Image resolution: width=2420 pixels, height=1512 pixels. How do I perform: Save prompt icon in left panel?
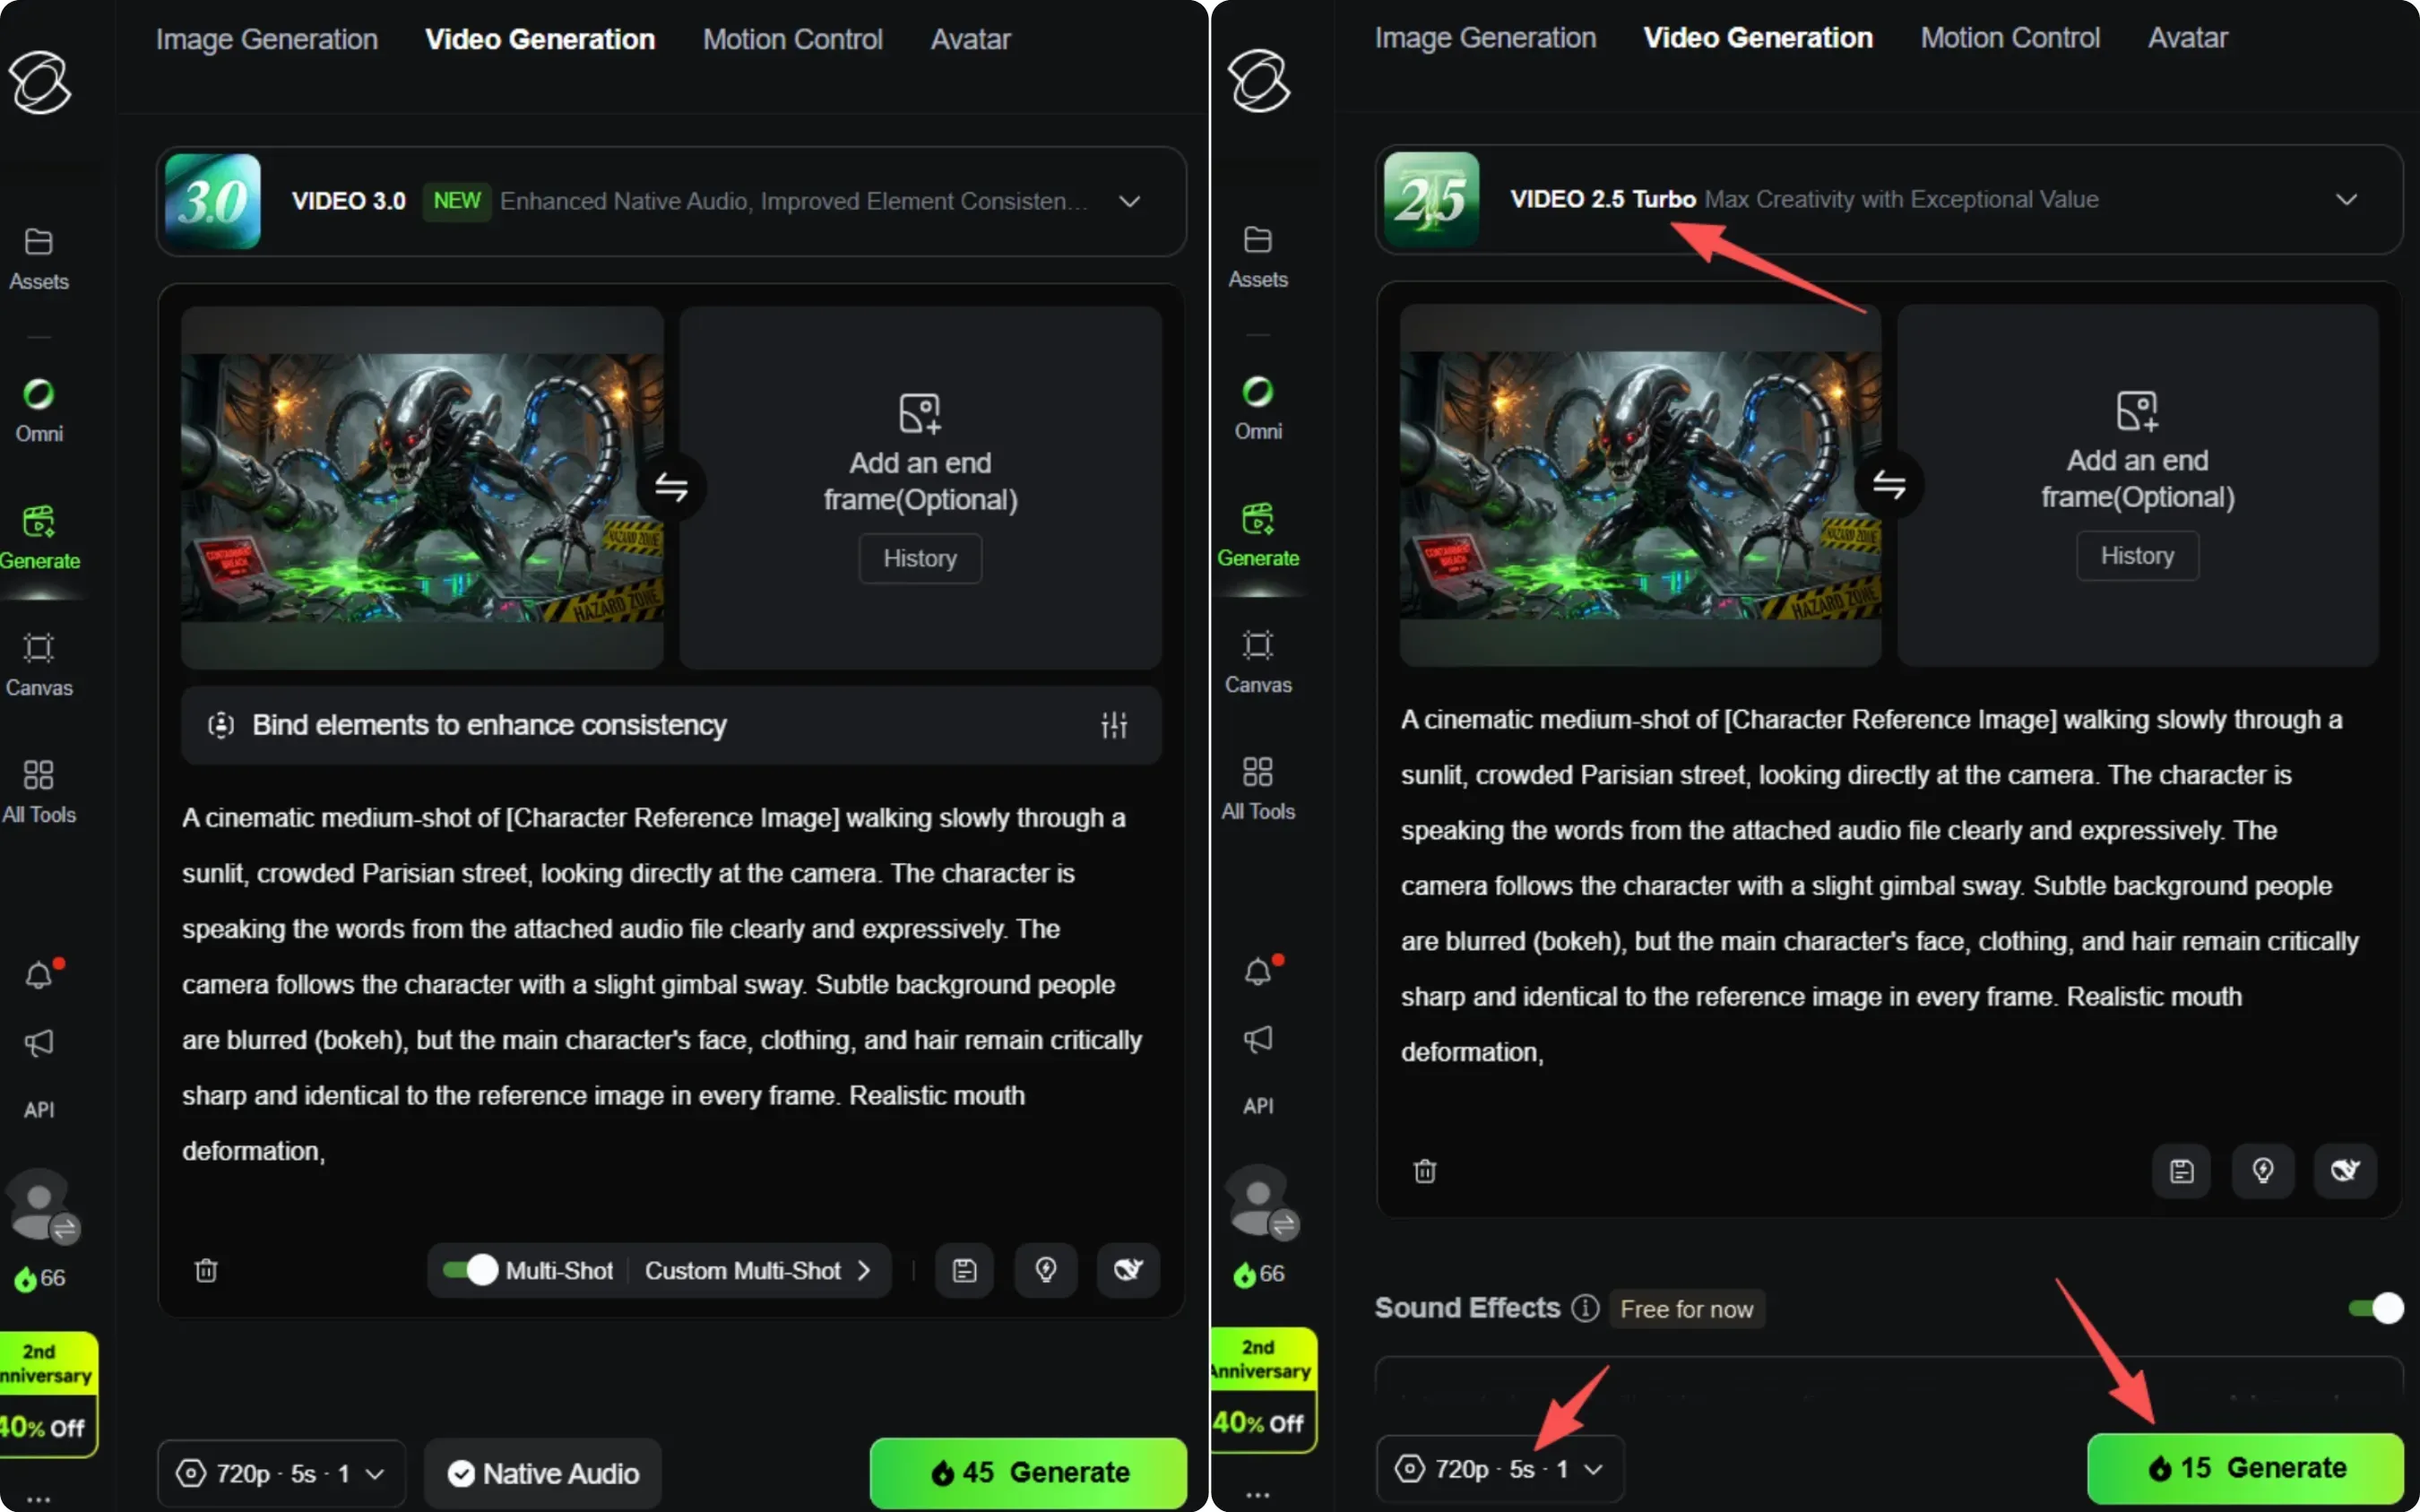pos(964,1270)
